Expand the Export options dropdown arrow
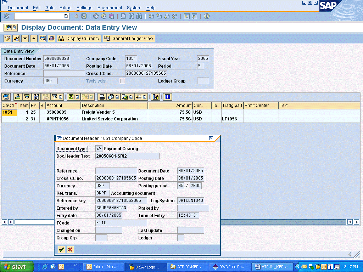The height and width of the screenshot is (272, 363). tap(131, 97)
